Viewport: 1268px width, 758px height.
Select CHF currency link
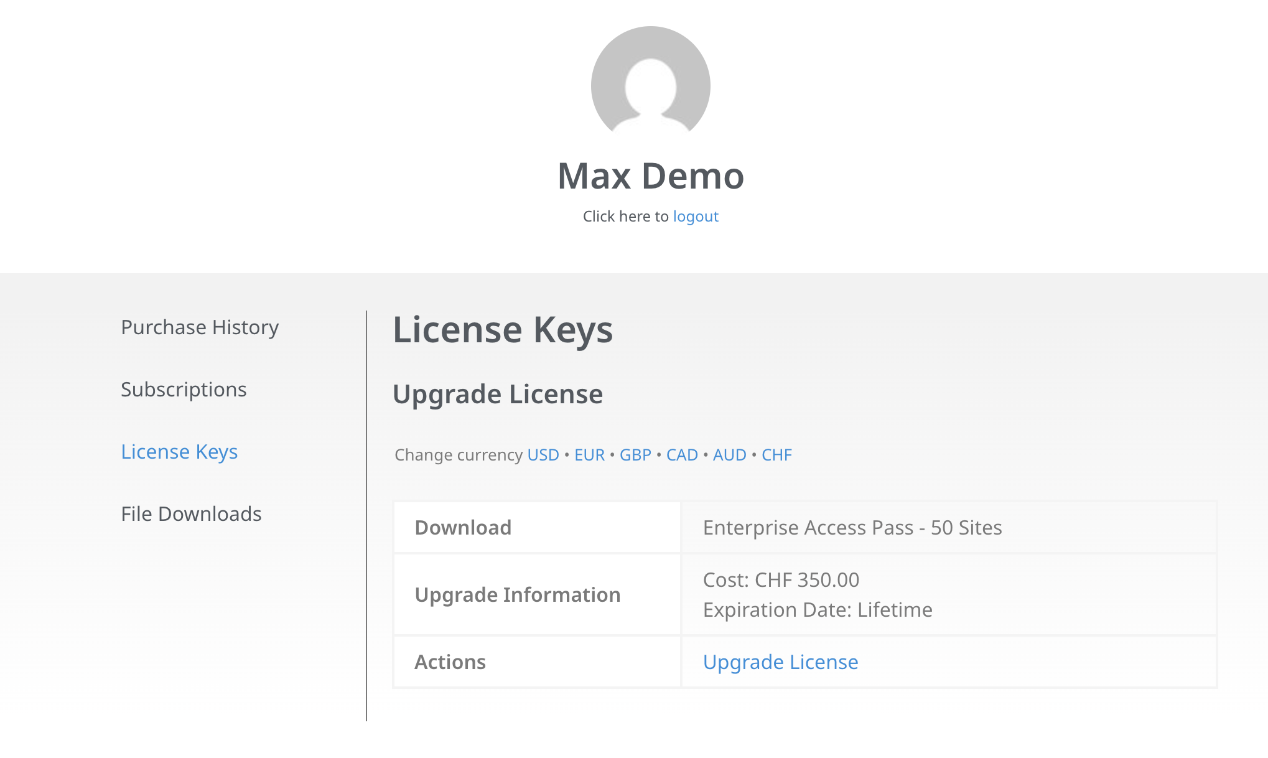coord(776,455)
